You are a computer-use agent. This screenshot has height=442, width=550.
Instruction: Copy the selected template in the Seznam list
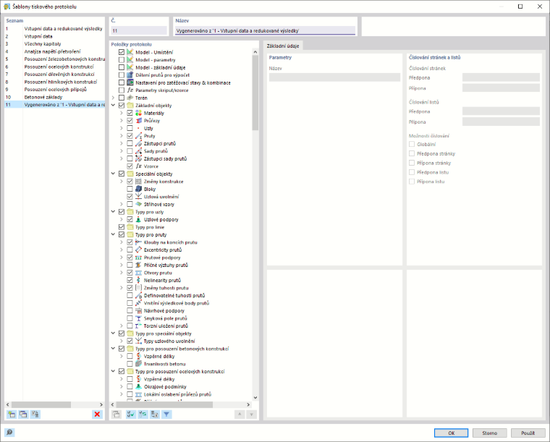[23, 415]
